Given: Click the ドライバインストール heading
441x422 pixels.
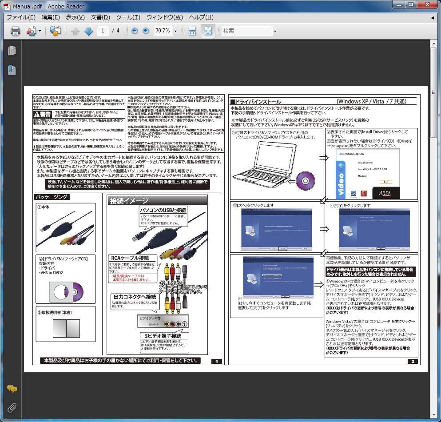Looking at the screenshot, I should 256,102.
